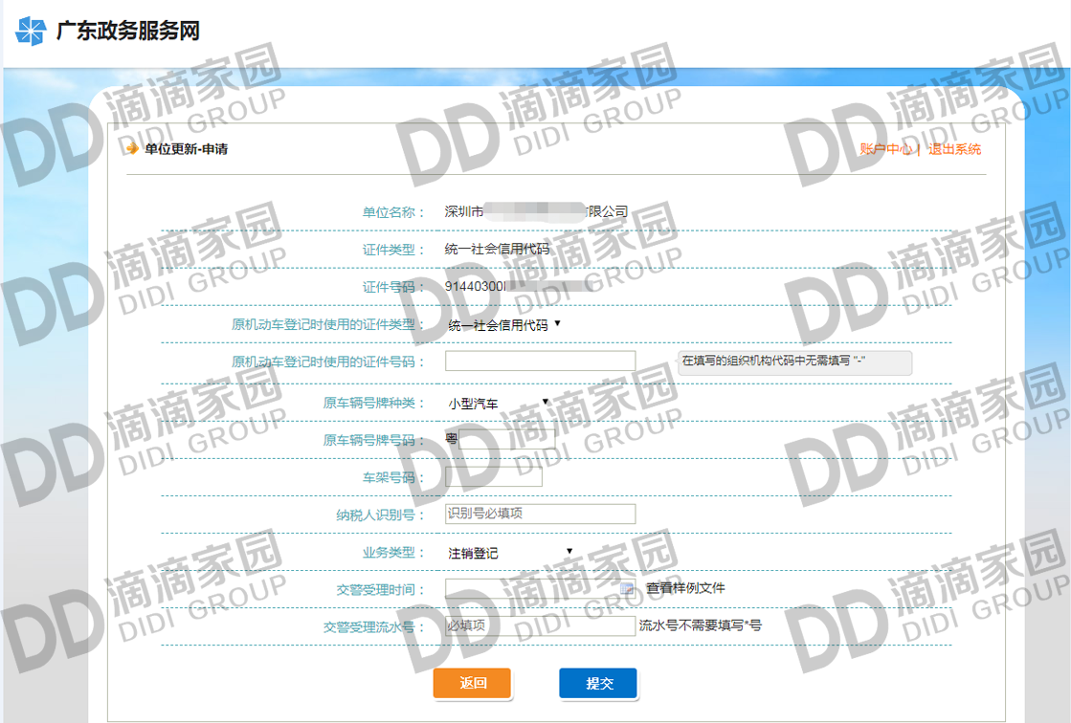Image resolution: width=1071 pixels, height=723 pixels.
Task: Expand 原机动车登记时使用的证件类型 dropdown
Action: (x=504, y=325)
